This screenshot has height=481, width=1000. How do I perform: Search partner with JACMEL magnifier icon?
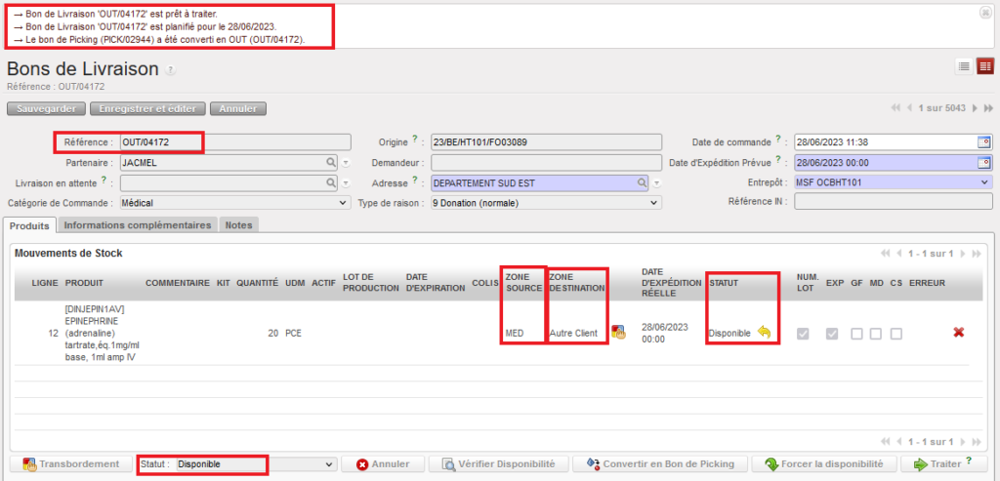click(x=332, y=162)
